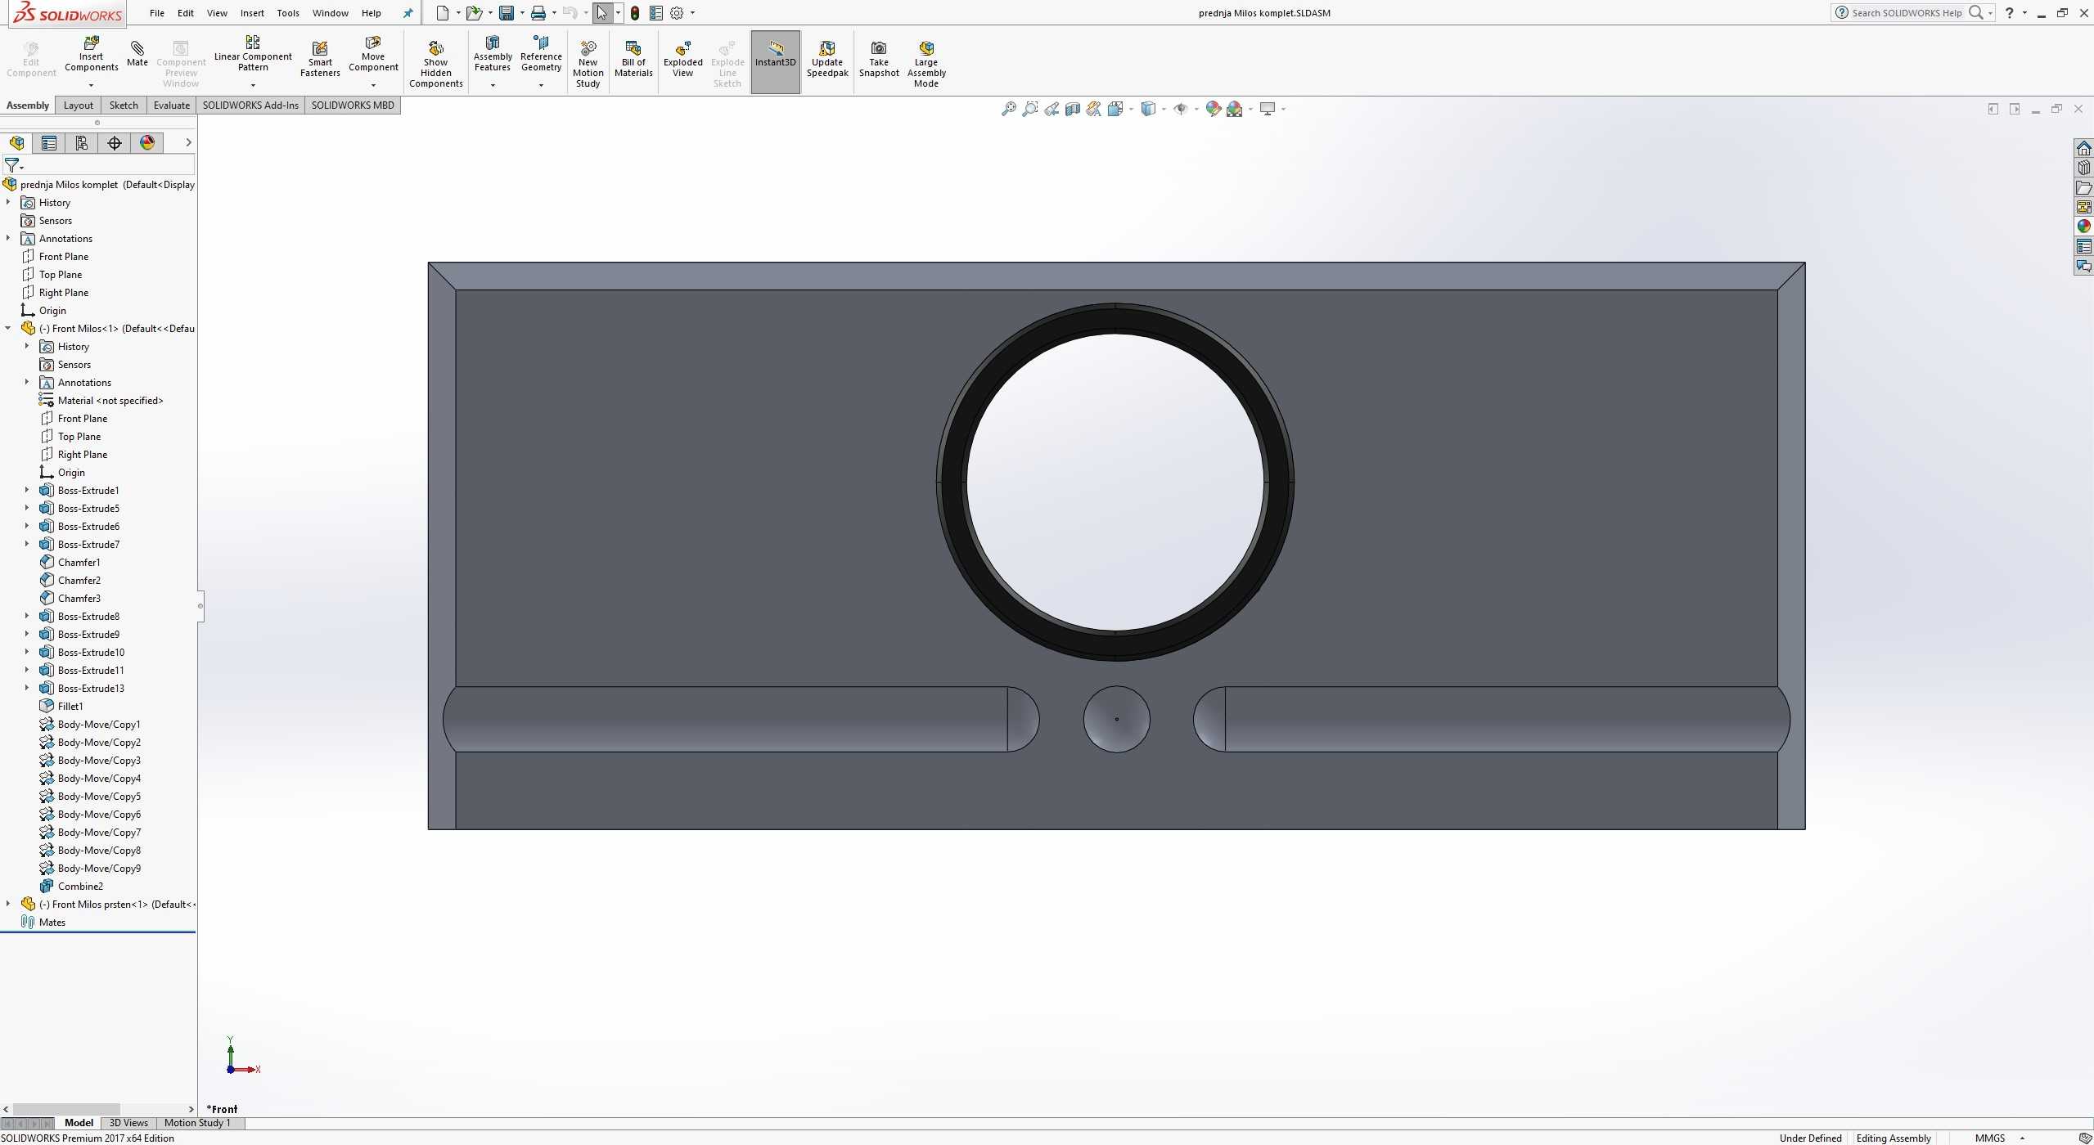Click the Mate tool icon
The width and height of the screenshot is (2094, 1145).
click(137, 49)
